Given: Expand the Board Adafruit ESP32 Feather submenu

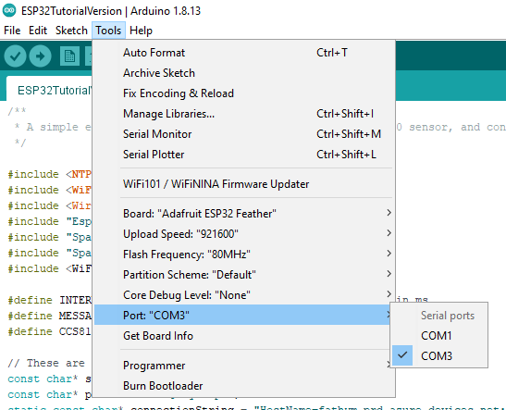Looking at the screenshot, I should click(243, 214).
